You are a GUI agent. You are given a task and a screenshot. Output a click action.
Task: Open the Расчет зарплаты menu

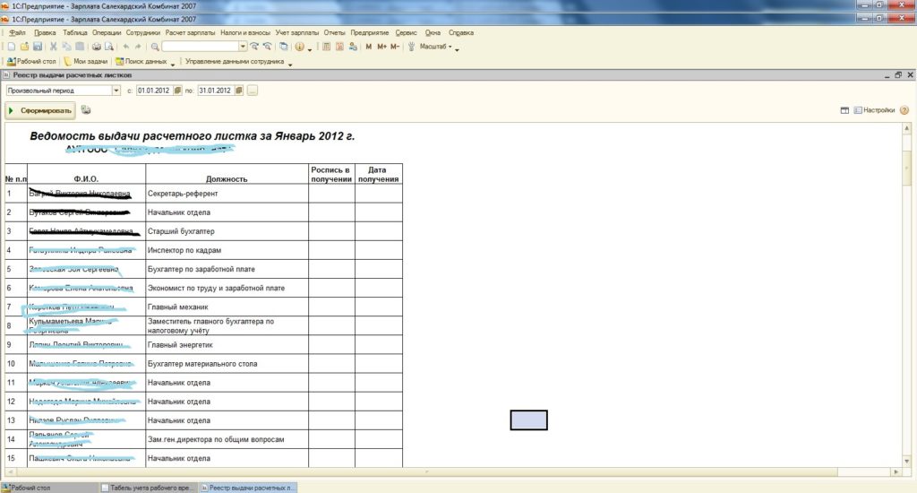pyautogui.click(x=190, y=32)
